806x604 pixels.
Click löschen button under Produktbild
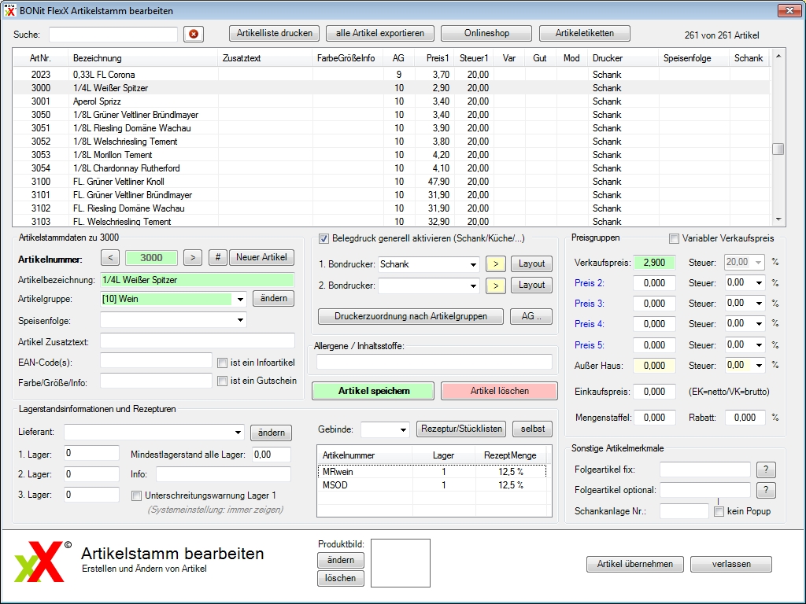[x=340, y=578]
